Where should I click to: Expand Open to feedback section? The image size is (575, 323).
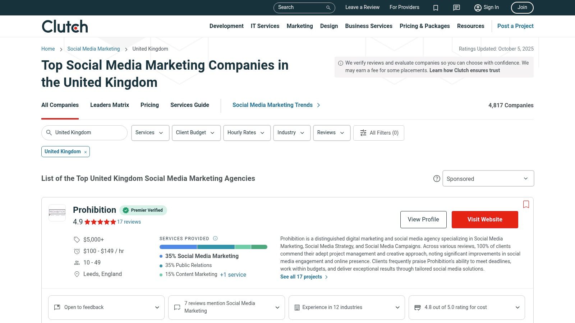106,307
